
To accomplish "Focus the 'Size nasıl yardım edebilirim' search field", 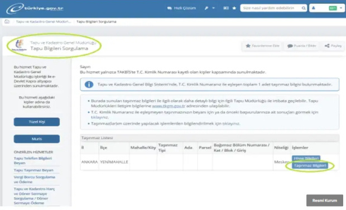I will point(271,8).
